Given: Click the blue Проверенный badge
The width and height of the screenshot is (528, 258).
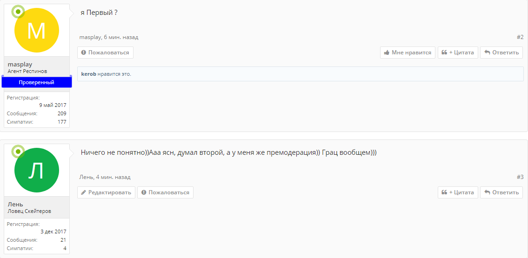Looking at the screenshot, I should pyautogui.click(x=37, y=82).
